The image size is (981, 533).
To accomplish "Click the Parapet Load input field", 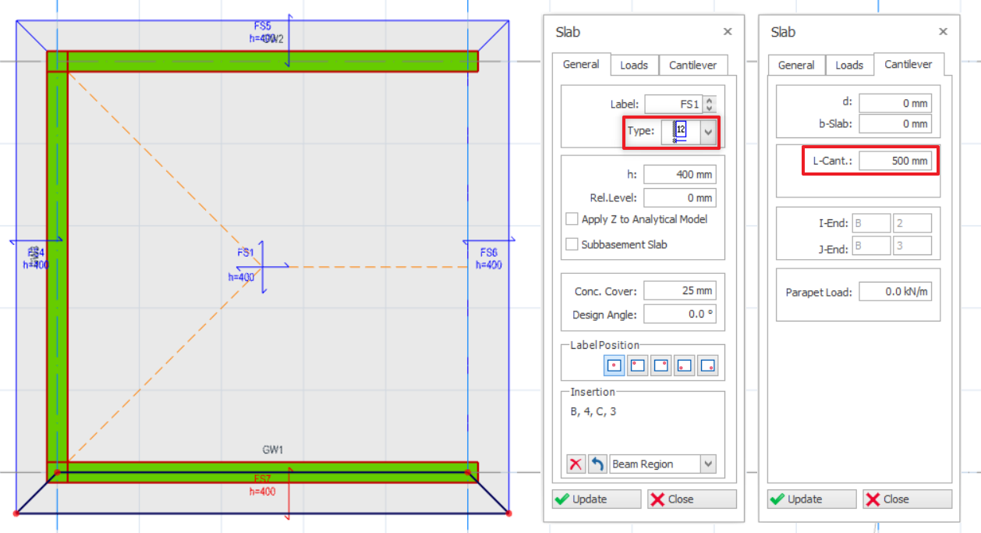I will point(895,292).
